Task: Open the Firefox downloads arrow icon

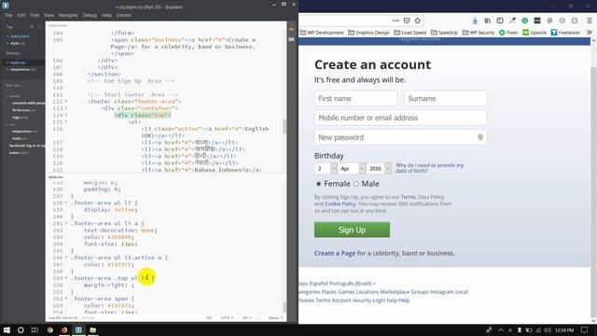Action: [x=475, y=21]
